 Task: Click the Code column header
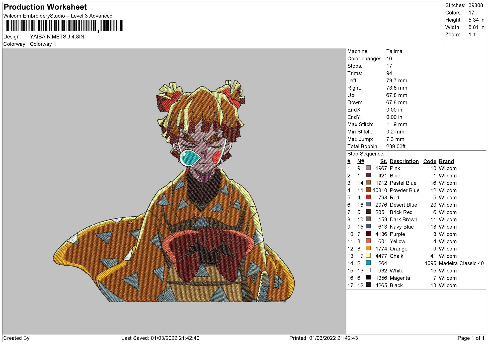(430, 161)
